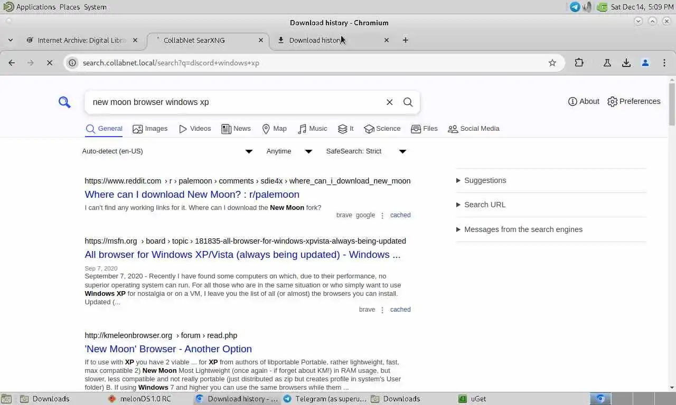676x405 pixels.
Task: Click the clock showing Sat Dec 14
Action: 642,7
